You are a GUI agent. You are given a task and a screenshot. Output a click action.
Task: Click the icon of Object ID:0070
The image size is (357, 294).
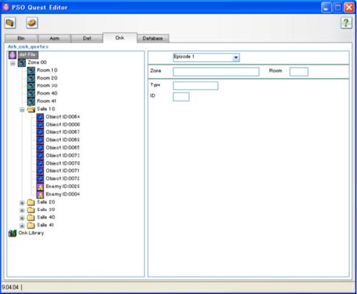[40, 163]
